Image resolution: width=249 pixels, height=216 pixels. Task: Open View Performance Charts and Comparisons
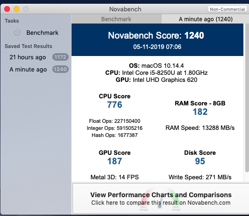point(161,199)
